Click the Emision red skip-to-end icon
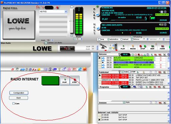Viewport: 171px width, 124px height. tap(160, 103)
